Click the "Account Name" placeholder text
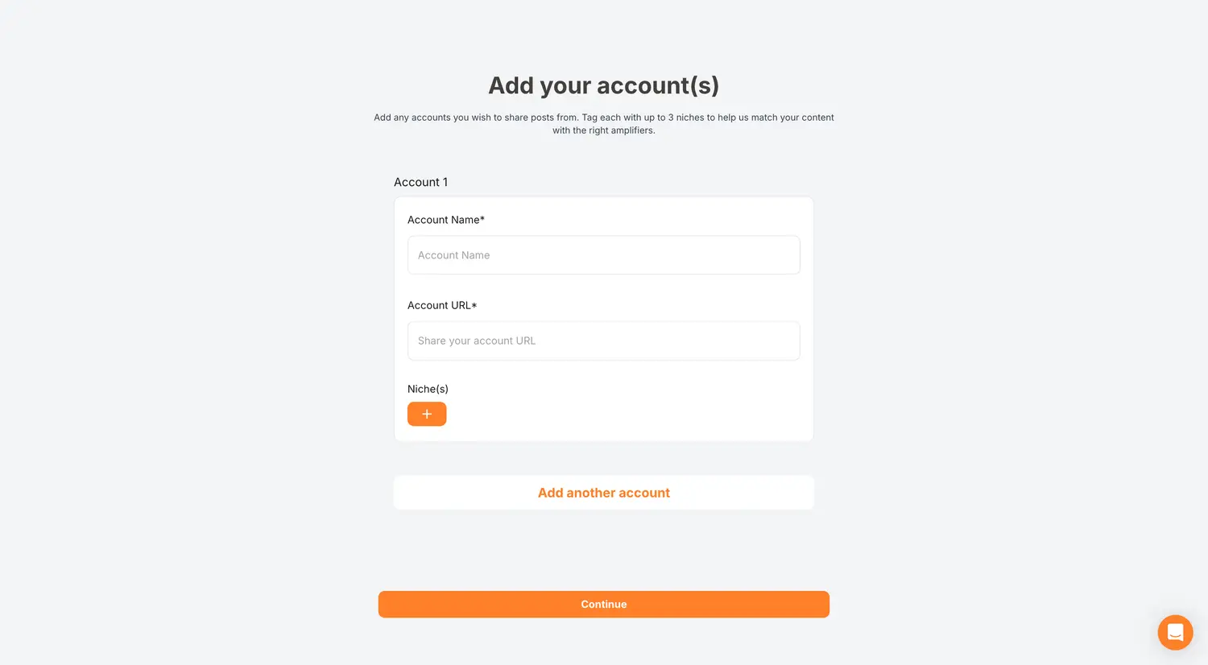The height and width of the screenshot is (665, 1208). coord(453,255)
